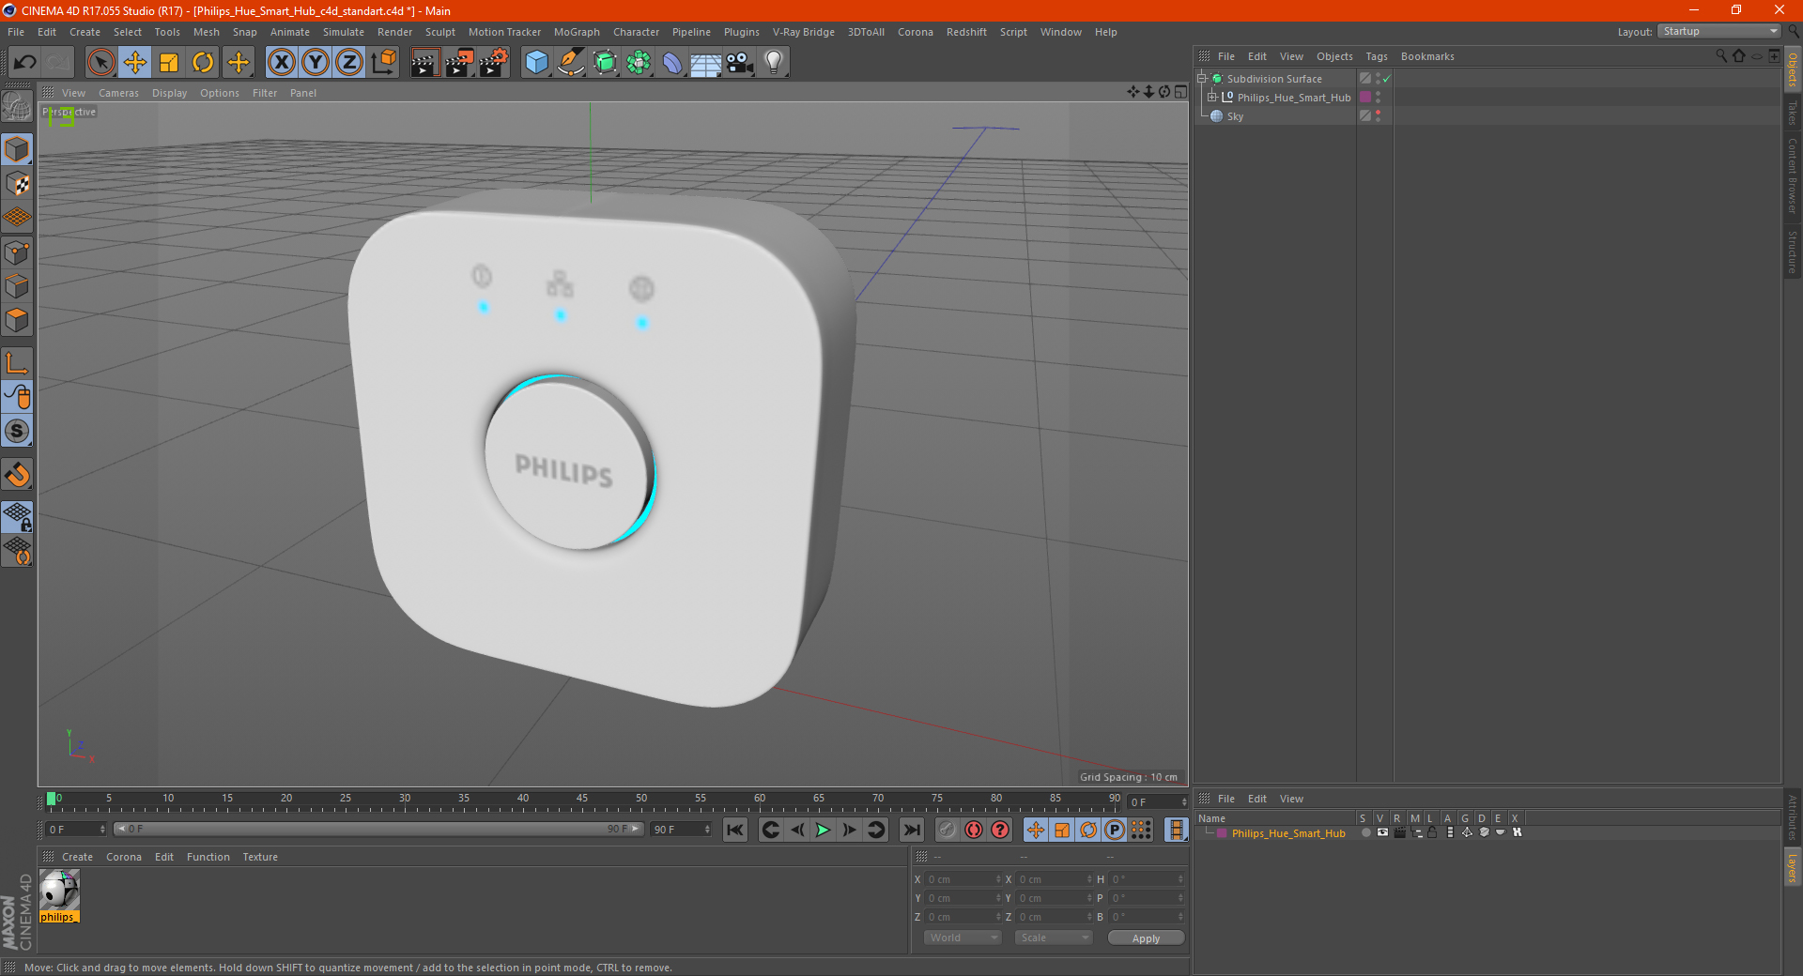The width and height of the screenshot is (1803, 976).
Task: Open Object Manager Tags menu
Action: 1376,56
